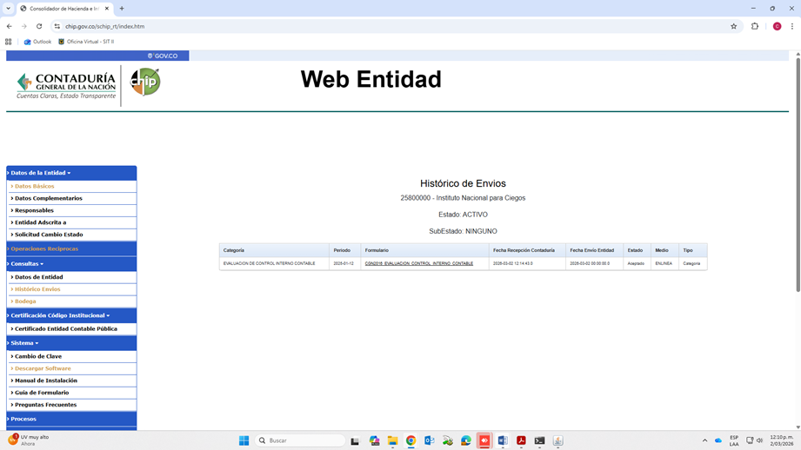The image size is (801, 450).
Task: Click the CHIP logo icon
Action: [145, 82]
